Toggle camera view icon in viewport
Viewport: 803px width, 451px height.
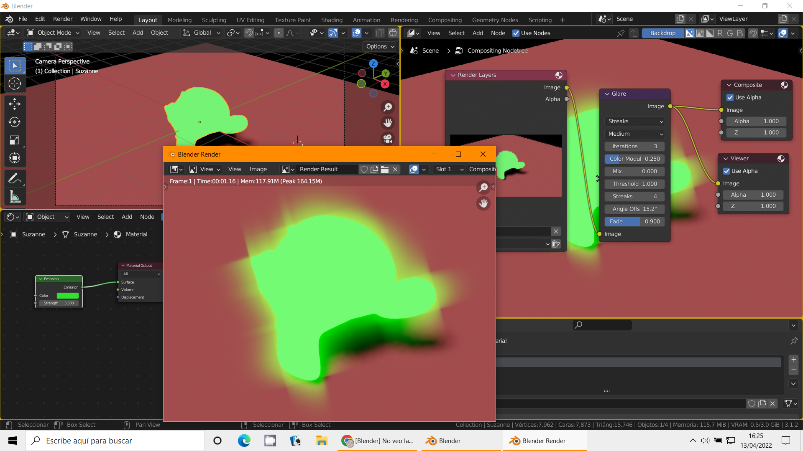(x=388, y=138)
